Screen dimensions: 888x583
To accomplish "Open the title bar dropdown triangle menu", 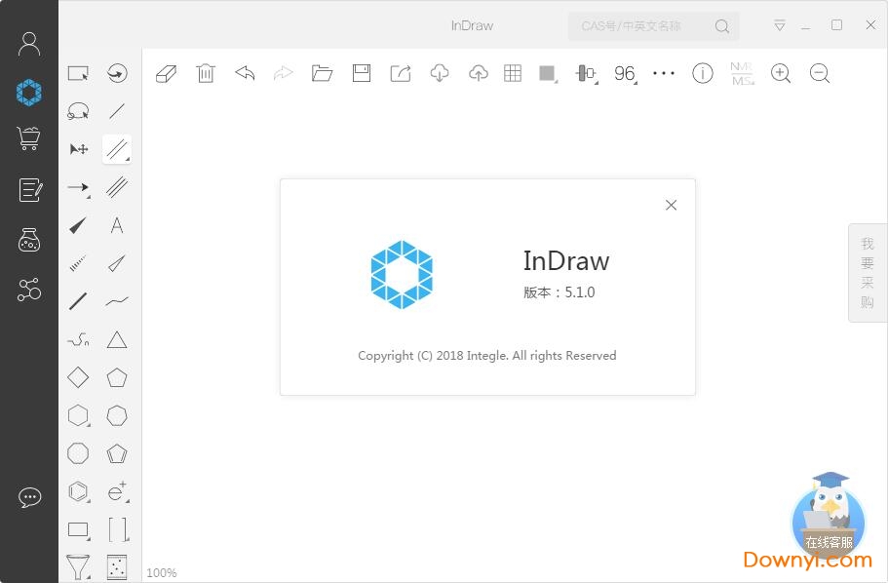I will 780,25.
